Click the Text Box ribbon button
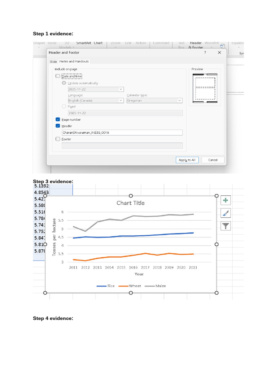Image resolution: width=277 pixels, height=369 pixels. (x=181, y=45)
